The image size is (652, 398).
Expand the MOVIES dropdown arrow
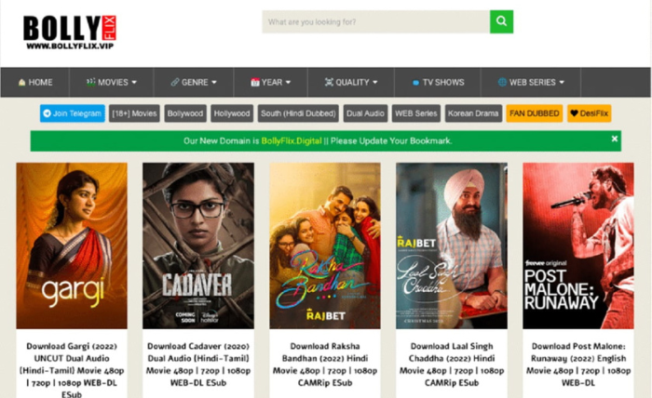(x=134, y=83)
